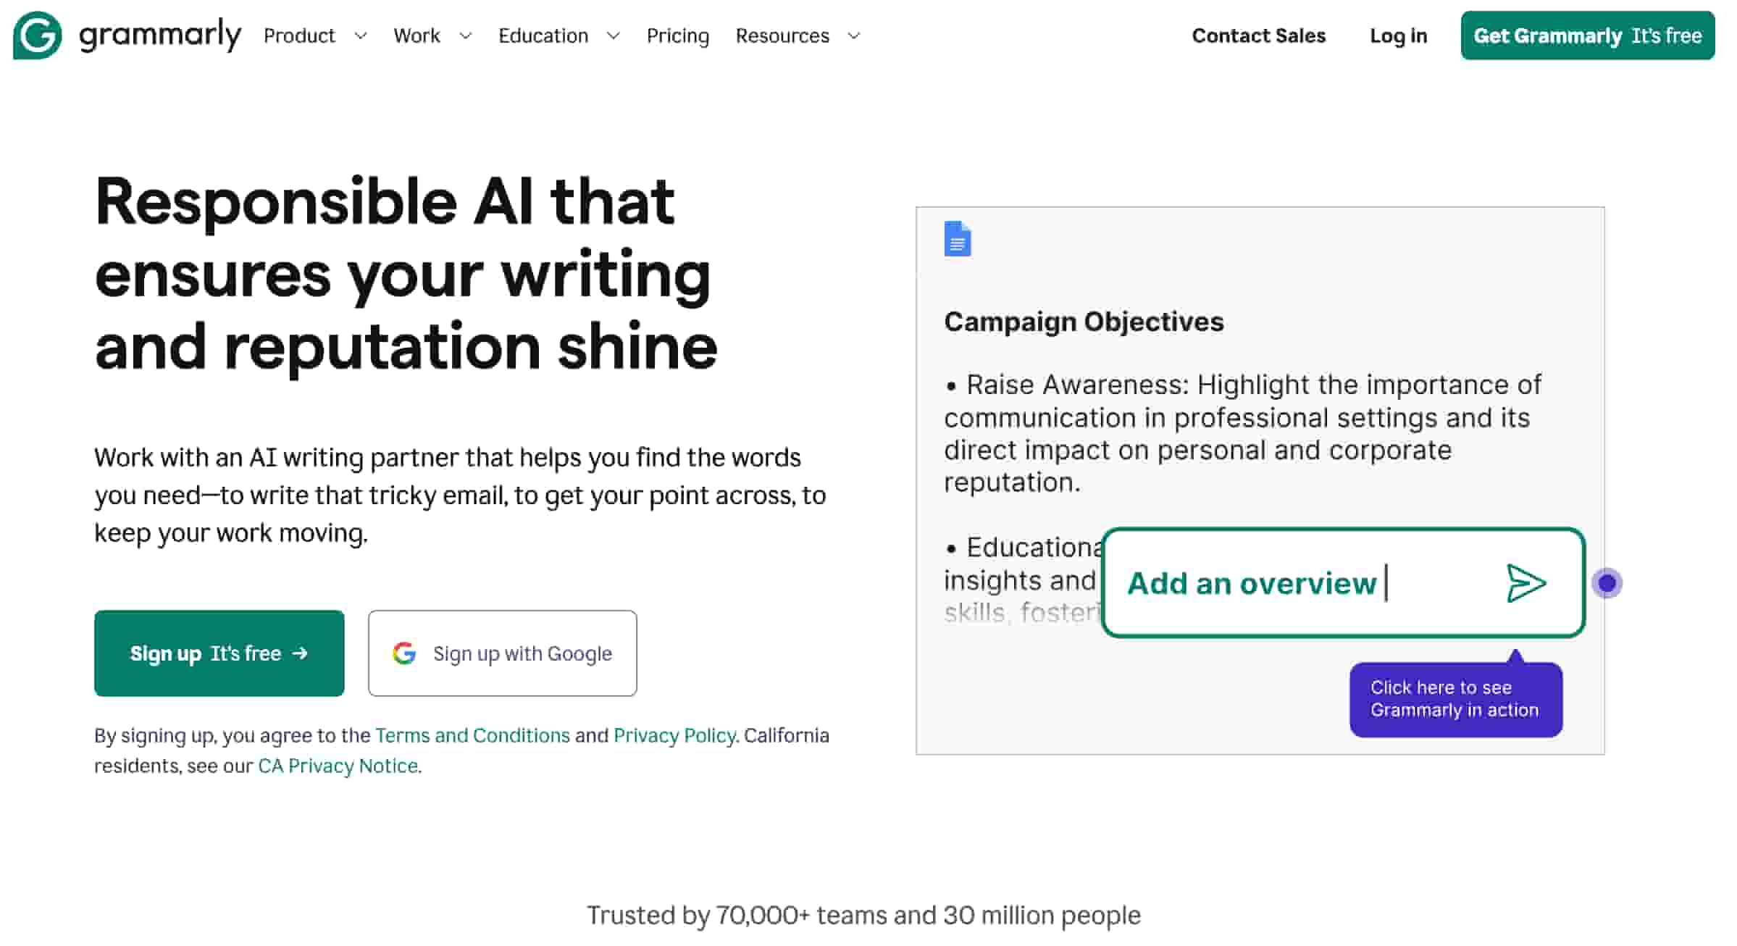
Task: Click the Google Docs document icon
Action: click(x=958, y=240)
